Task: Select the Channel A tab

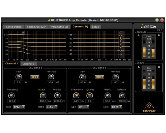Action: tap(12, 64)
